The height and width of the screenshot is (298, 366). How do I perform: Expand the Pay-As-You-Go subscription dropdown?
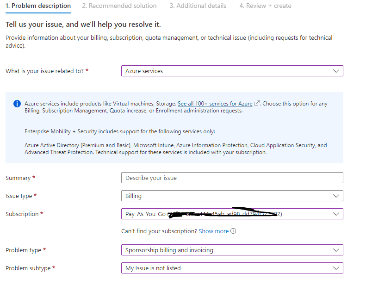pos(232,214)
